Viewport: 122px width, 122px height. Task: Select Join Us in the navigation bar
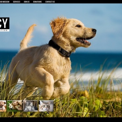27,2
